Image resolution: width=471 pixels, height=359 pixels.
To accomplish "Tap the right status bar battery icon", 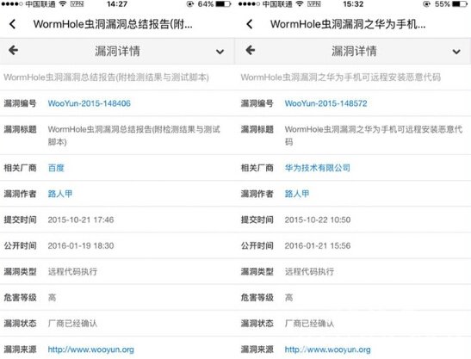I will coord(460,4).
